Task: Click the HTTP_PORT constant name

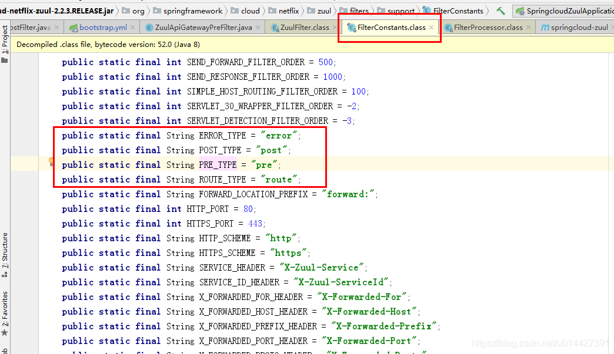Action: tap(208, 209)
